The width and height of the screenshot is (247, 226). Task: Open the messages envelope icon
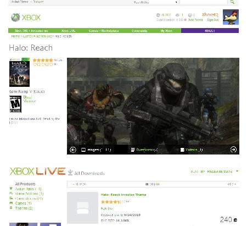[x=177, y=15]
